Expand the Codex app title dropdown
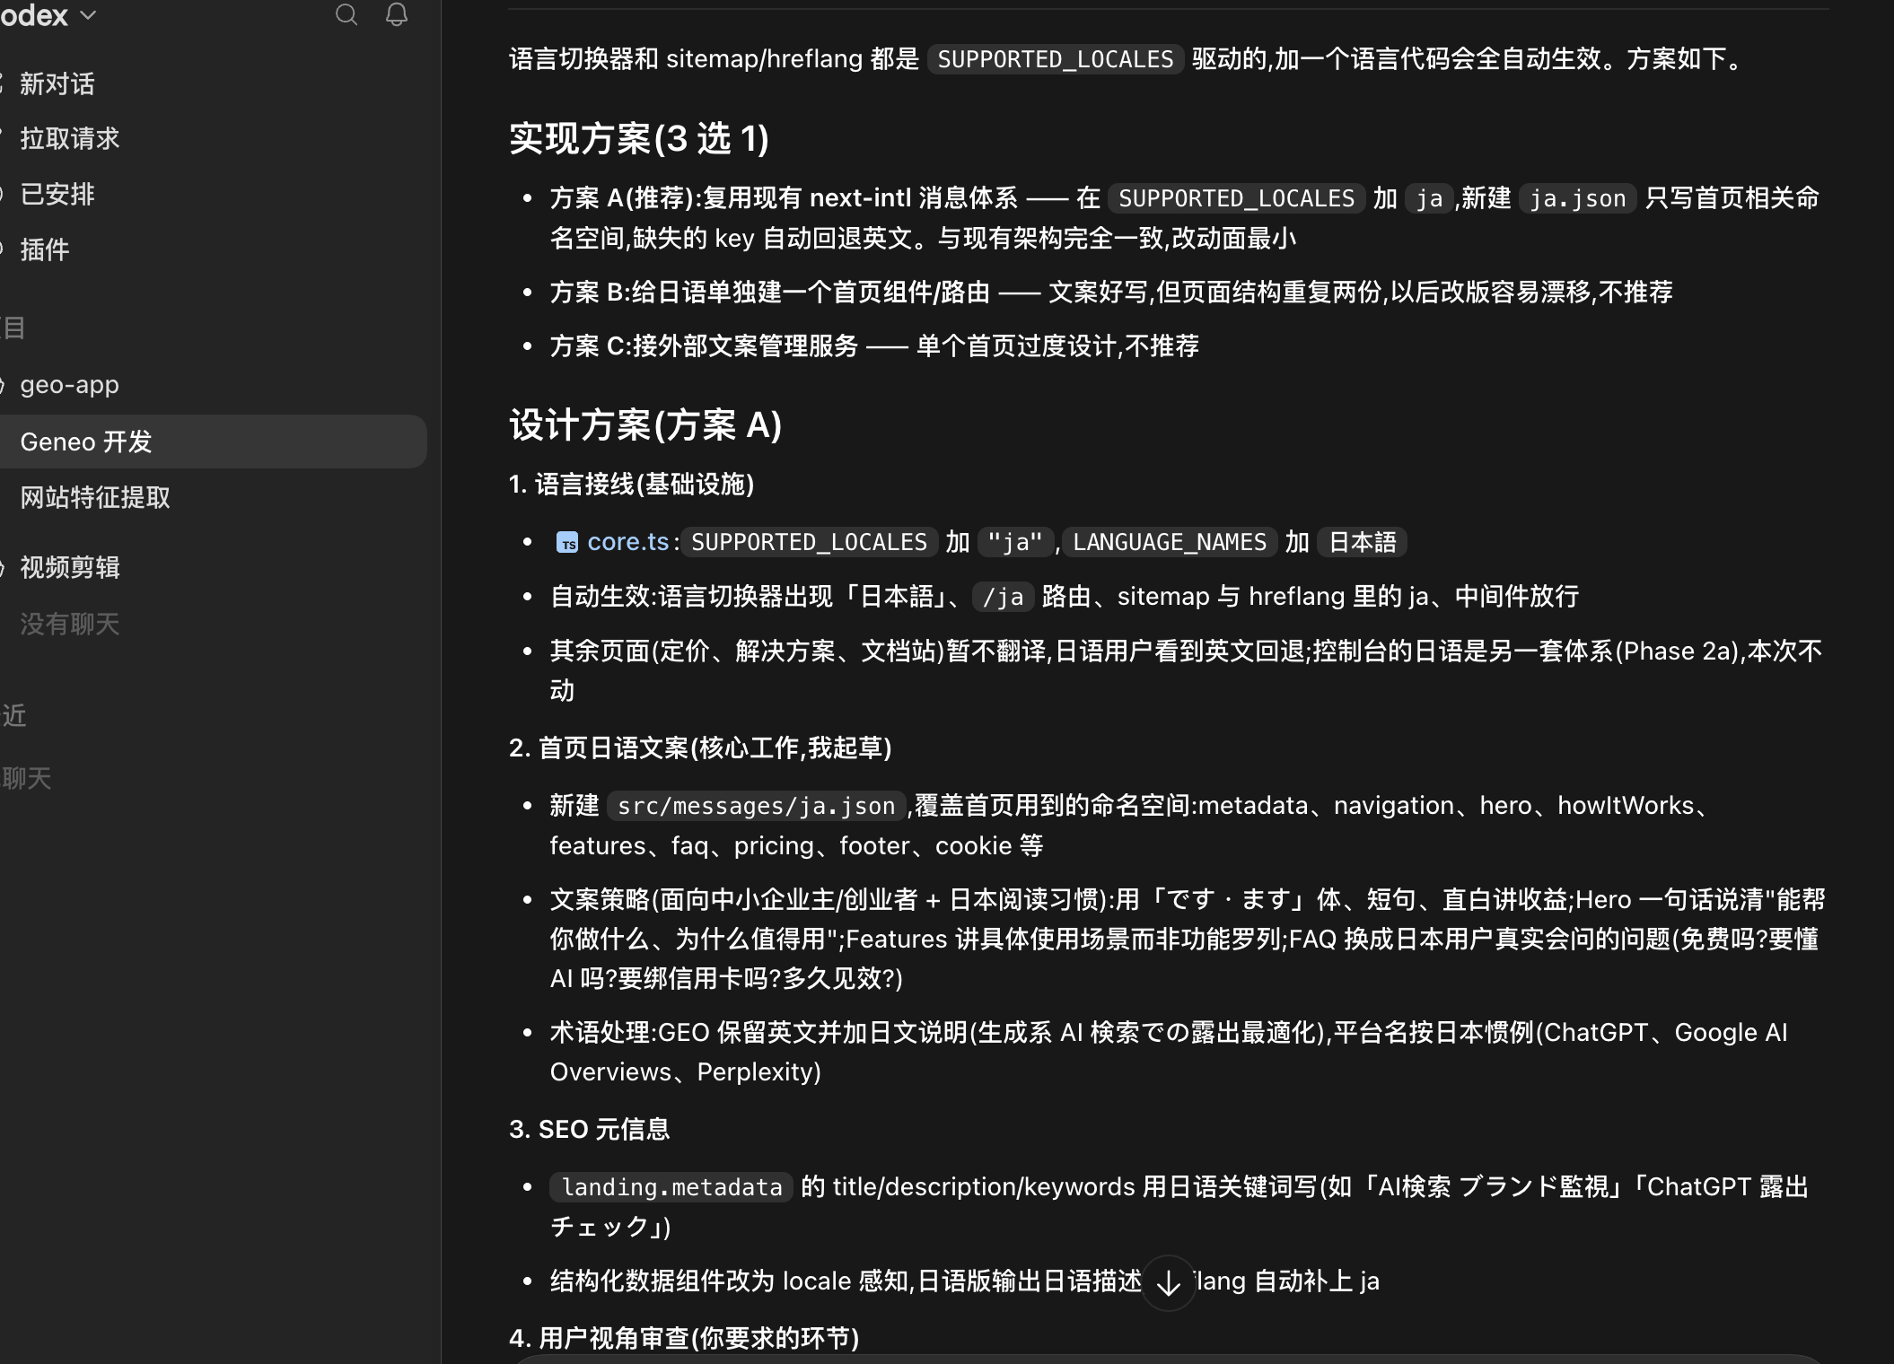 (48, 15)
